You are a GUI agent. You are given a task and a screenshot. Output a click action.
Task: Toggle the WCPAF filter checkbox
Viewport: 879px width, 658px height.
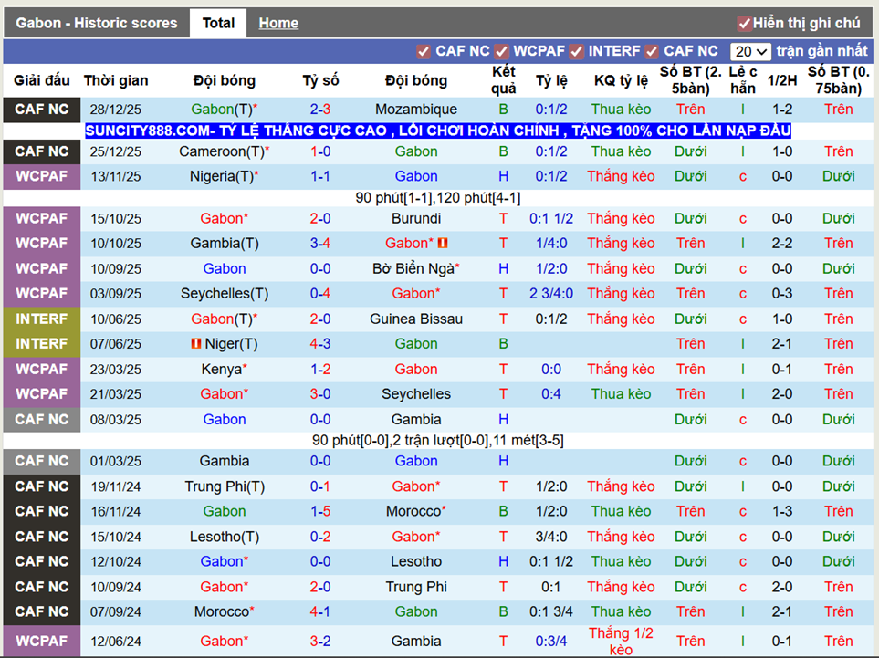[501, 52]
